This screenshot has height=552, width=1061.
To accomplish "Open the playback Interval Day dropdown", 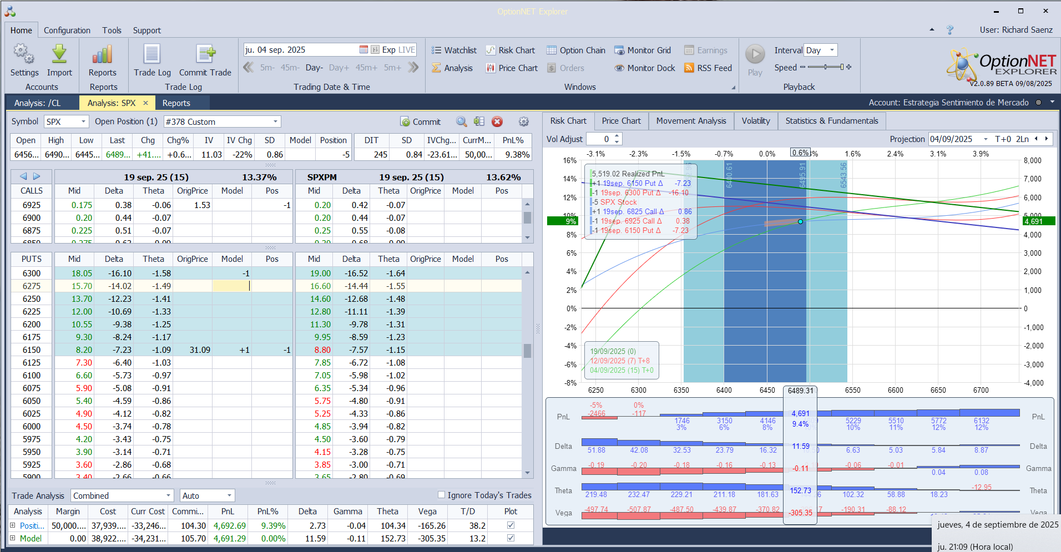I will 832,50.
